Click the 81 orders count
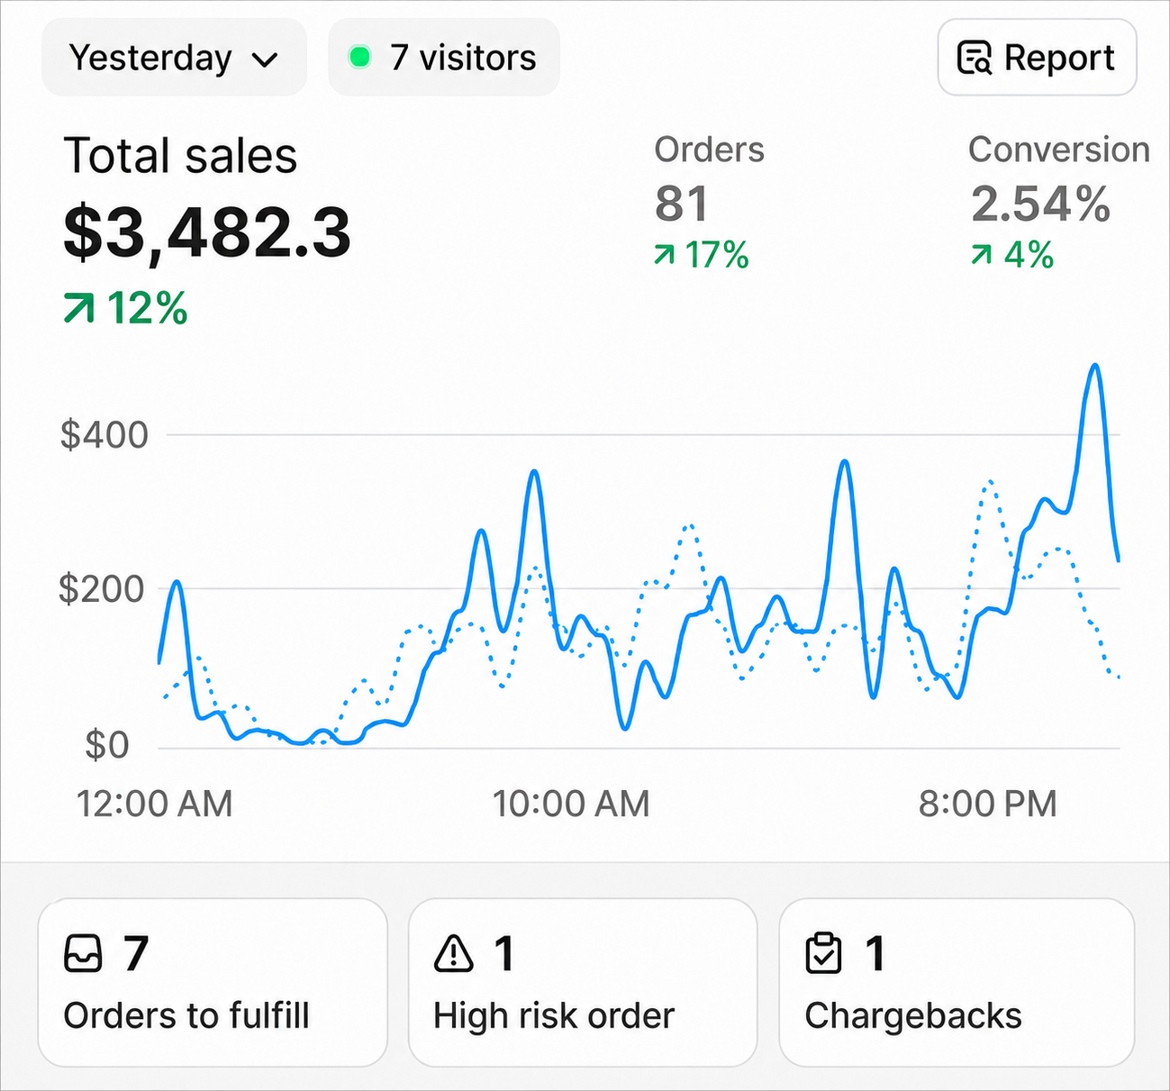Image resolution: width=1170 pixels, height=1091 pixels. (682, 204)
